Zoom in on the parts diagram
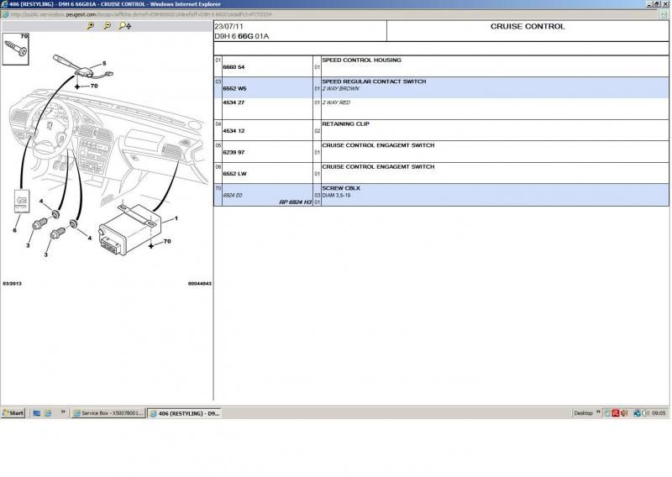 [x=91, y=26]
